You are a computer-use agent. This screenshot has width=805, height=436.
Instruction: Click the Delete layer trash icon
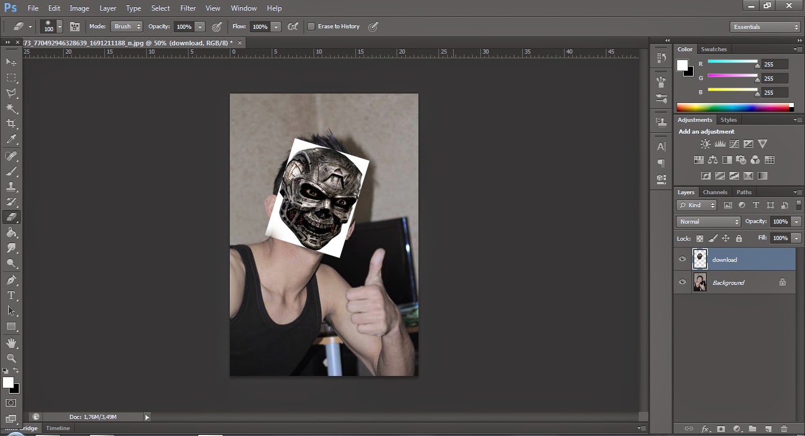click(x=784, y=429)
